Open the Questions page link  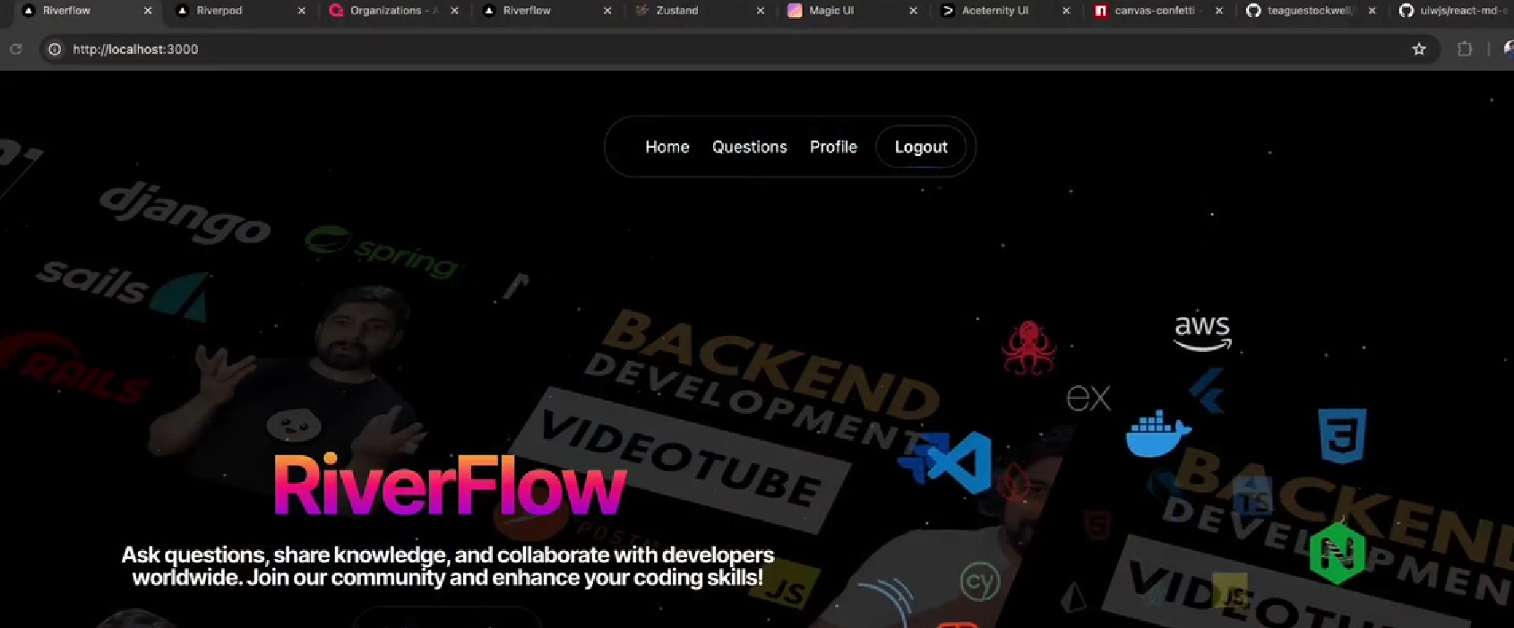pyautogui.click(x=750, y=147)
